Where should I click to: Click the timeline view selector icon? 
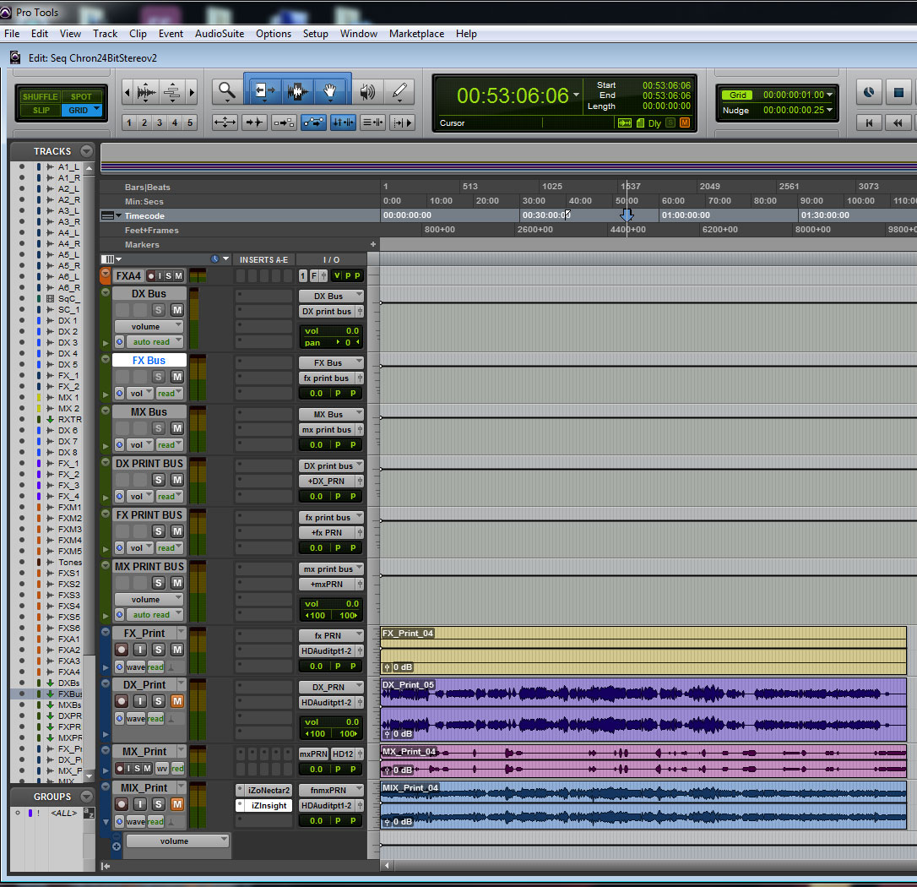point(111,215)
